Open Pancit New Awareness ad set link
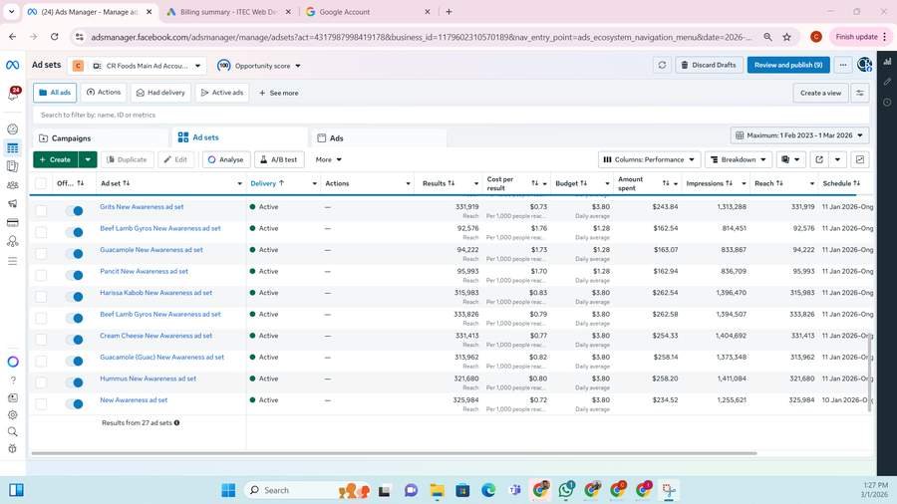The height and width of the screenshot is (504, 897). pyautogui.click(x=144, y=271)
